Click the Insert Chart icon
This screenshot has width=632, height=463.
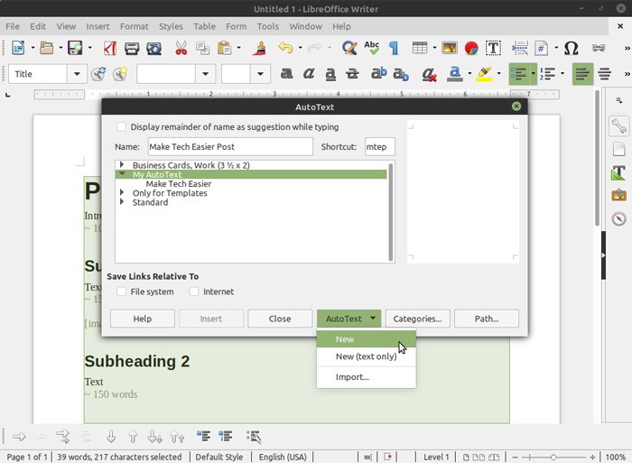[471, 48]
